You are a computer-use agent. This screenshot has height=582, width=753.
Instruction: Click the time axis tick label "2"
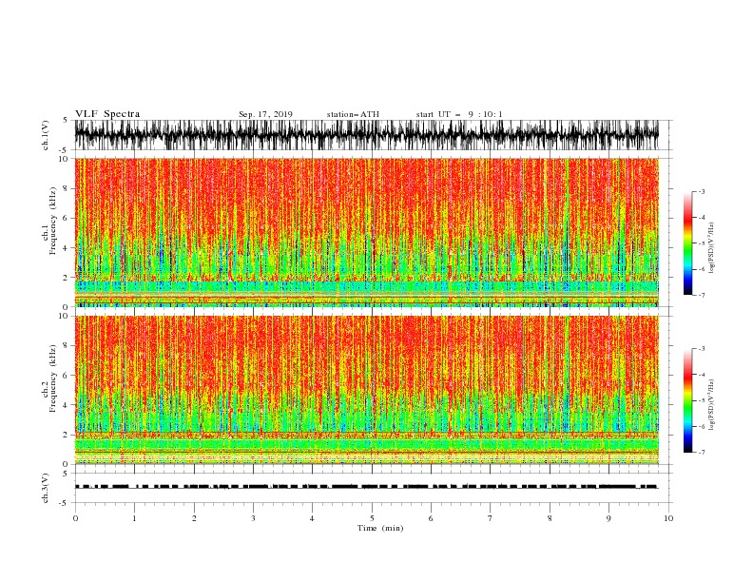coord(194,518)
